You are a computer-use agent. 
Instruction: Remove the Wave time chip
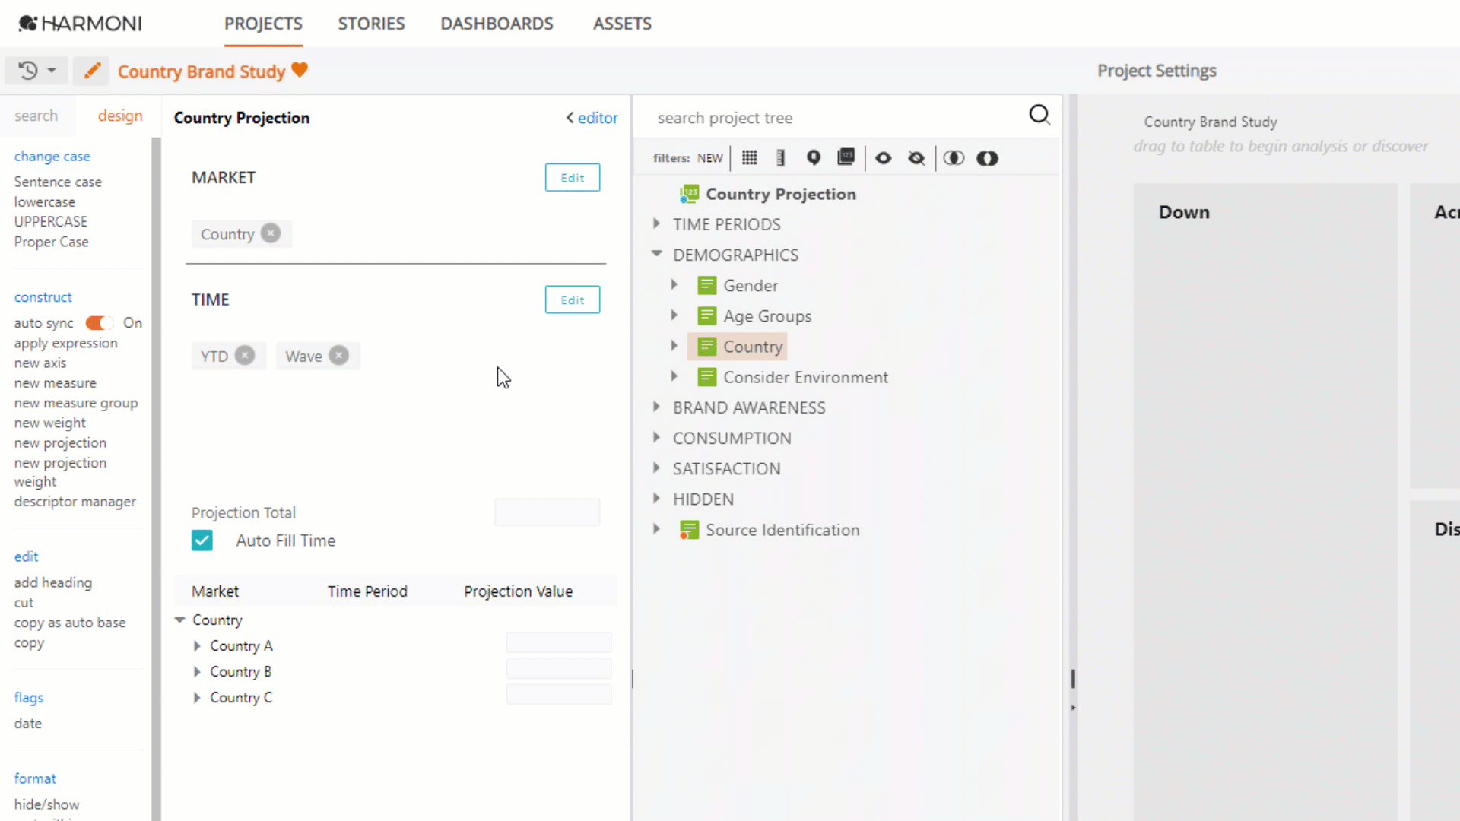(339, 355)
